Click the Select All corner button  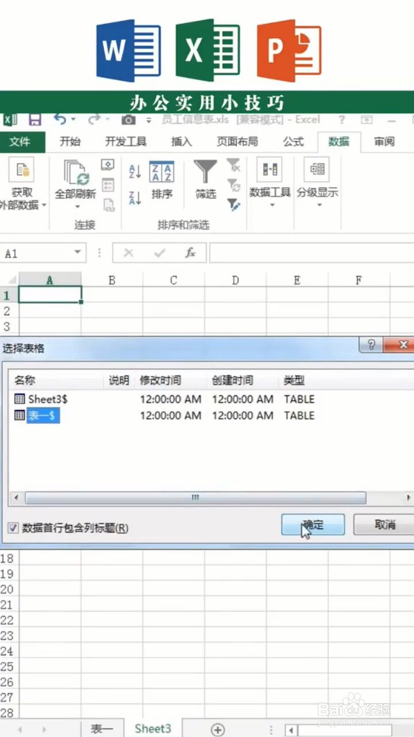pyautogui.click(x=9, y=280)
